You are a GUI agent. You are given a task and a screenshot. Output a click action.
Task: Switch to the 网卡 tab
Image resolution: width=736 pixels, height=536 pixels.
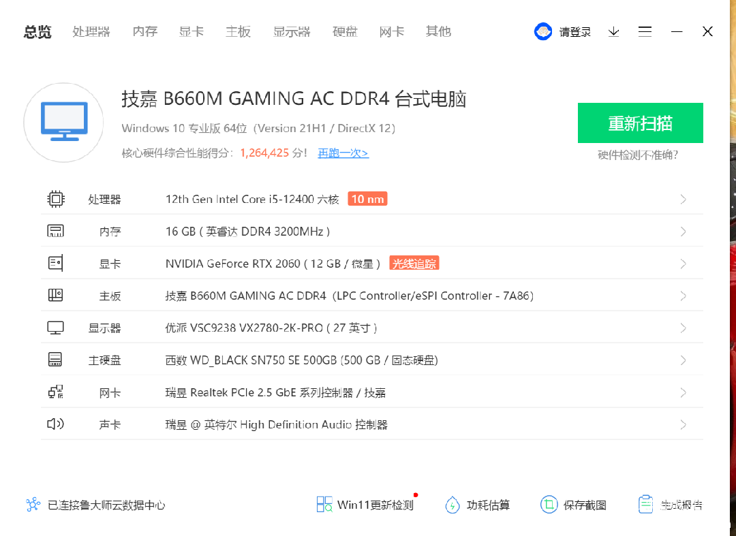(x=391, y=31)
